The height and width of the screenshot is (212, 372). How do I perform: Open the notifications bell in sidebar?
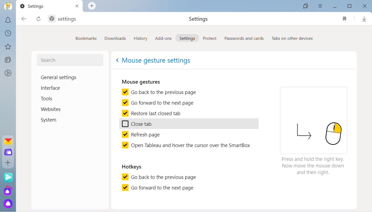coord(8,20)
